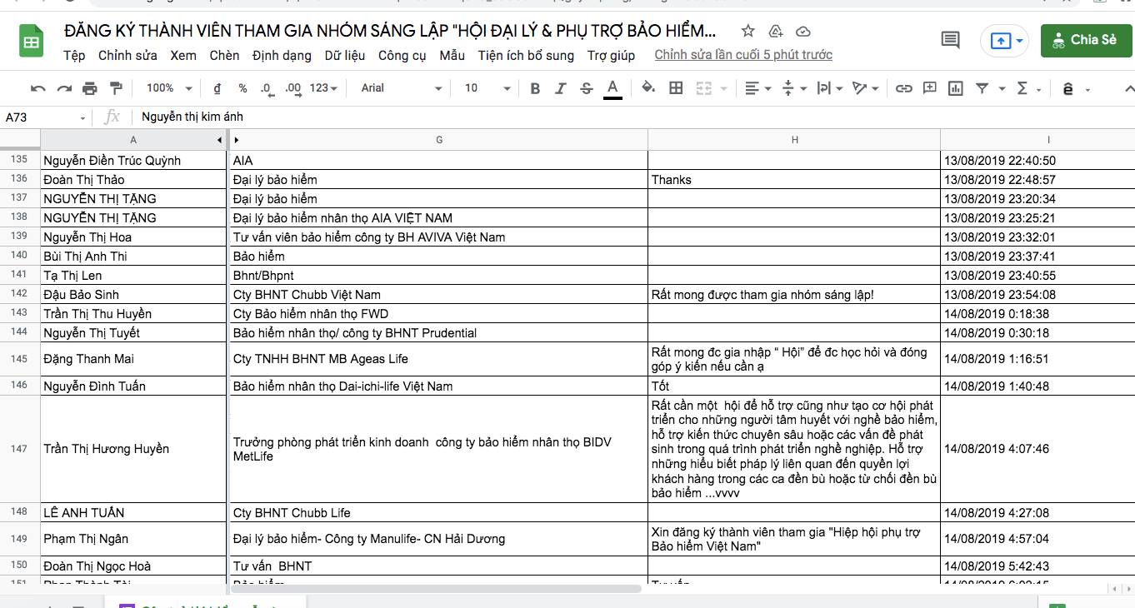Check cloud save status icon

(x=803, y=32)
